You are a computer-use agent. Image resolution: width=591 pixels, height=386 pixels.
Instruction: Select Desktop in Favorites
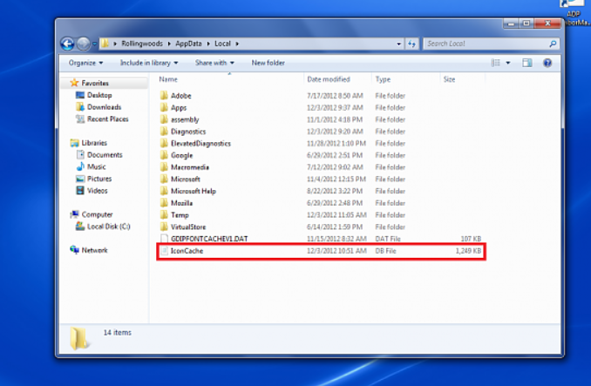point(98,95)
